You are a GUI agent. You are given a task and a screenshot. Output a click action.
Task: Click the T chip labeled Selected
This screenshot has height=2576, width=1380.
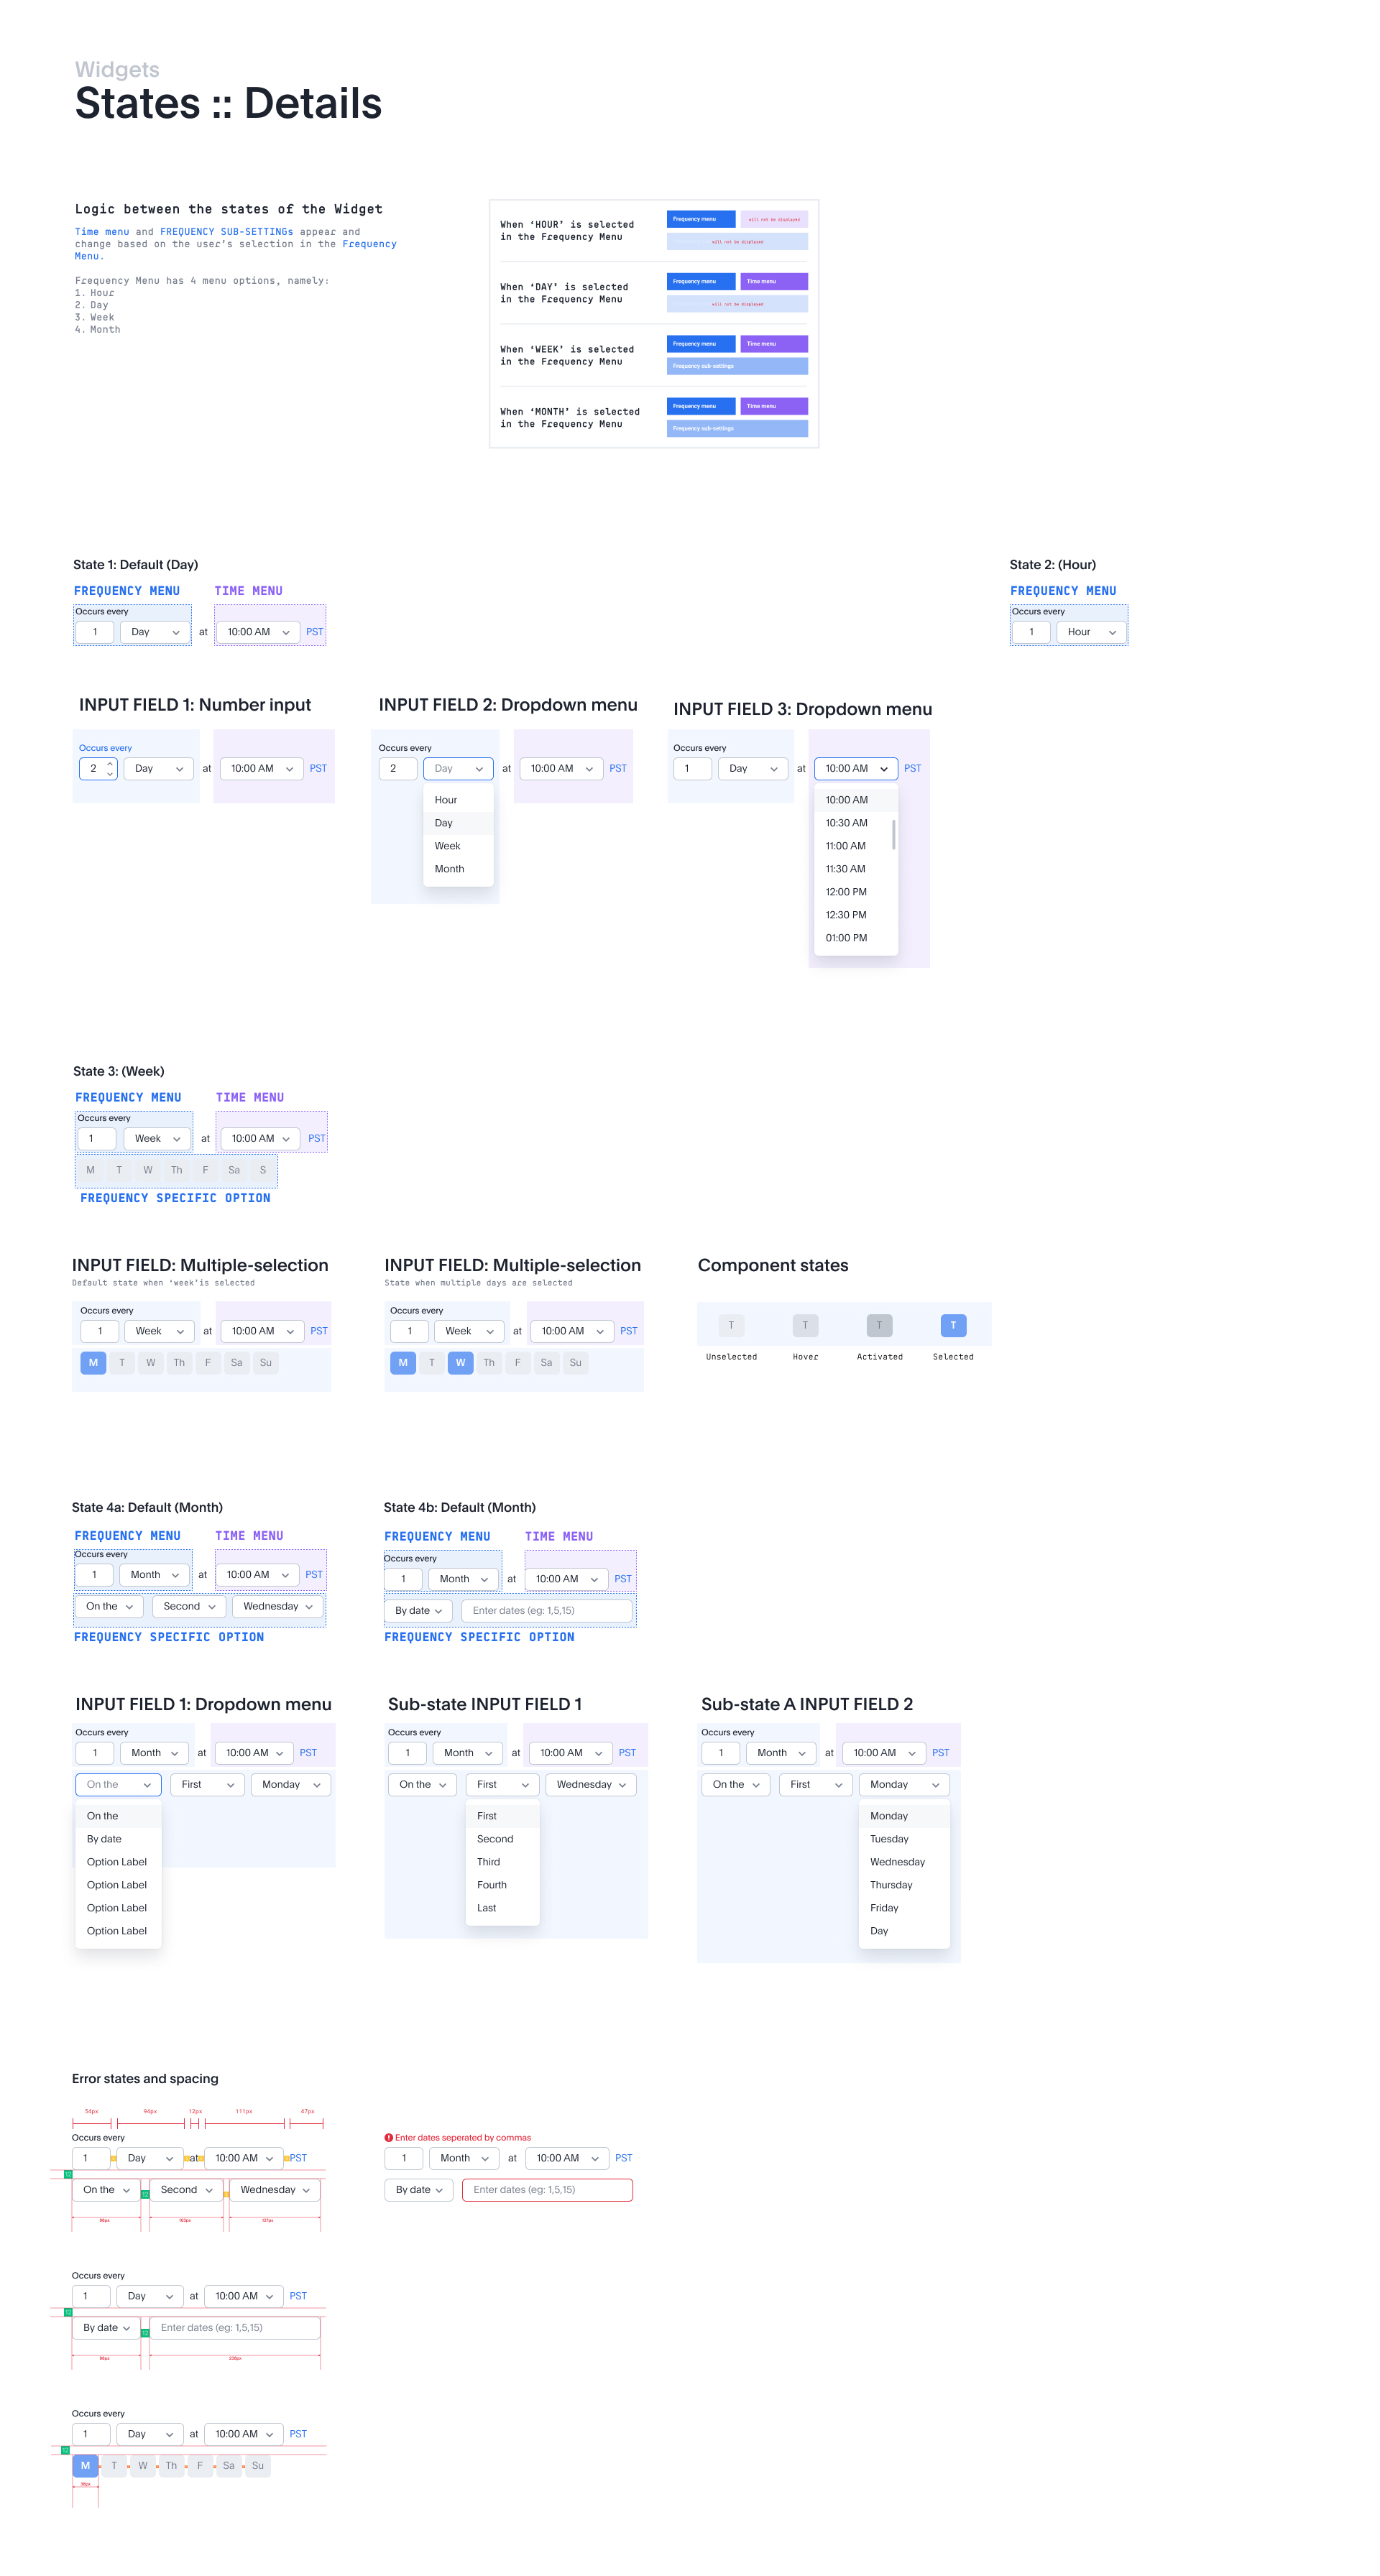click(953, 1325)
